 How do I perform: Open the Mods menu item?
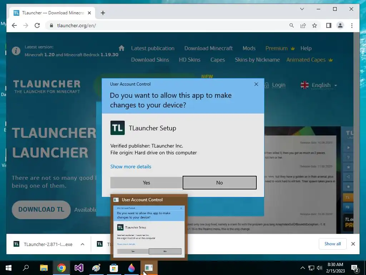249,48
